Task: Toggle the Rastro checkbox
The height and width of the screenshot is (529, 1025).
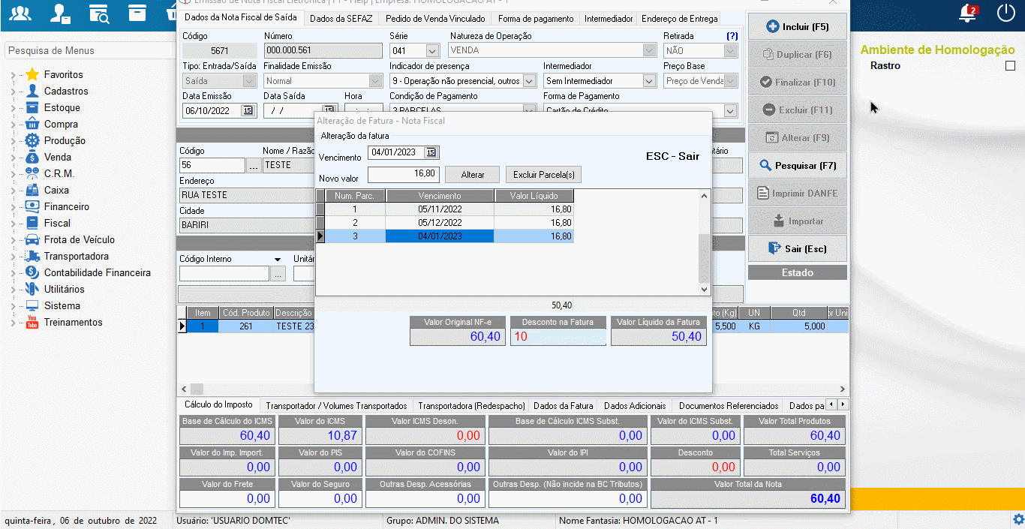Action: [1010, 66]
